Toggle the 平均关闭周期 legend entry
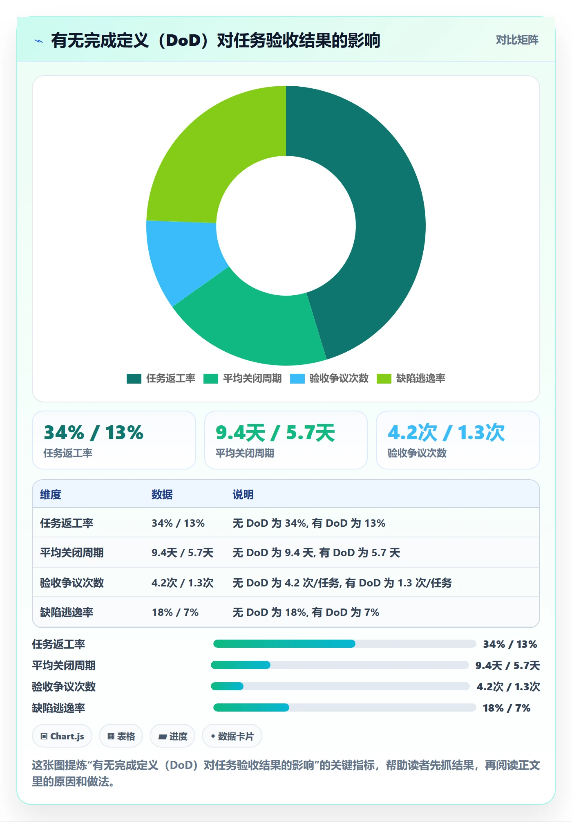 click(x=243, y=378)
